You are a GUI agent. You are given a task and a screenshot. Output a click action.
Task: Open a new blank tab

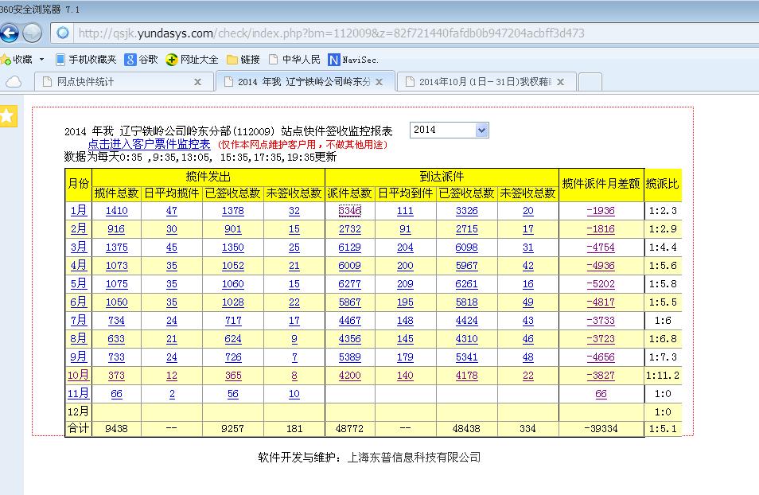(590, 82)
